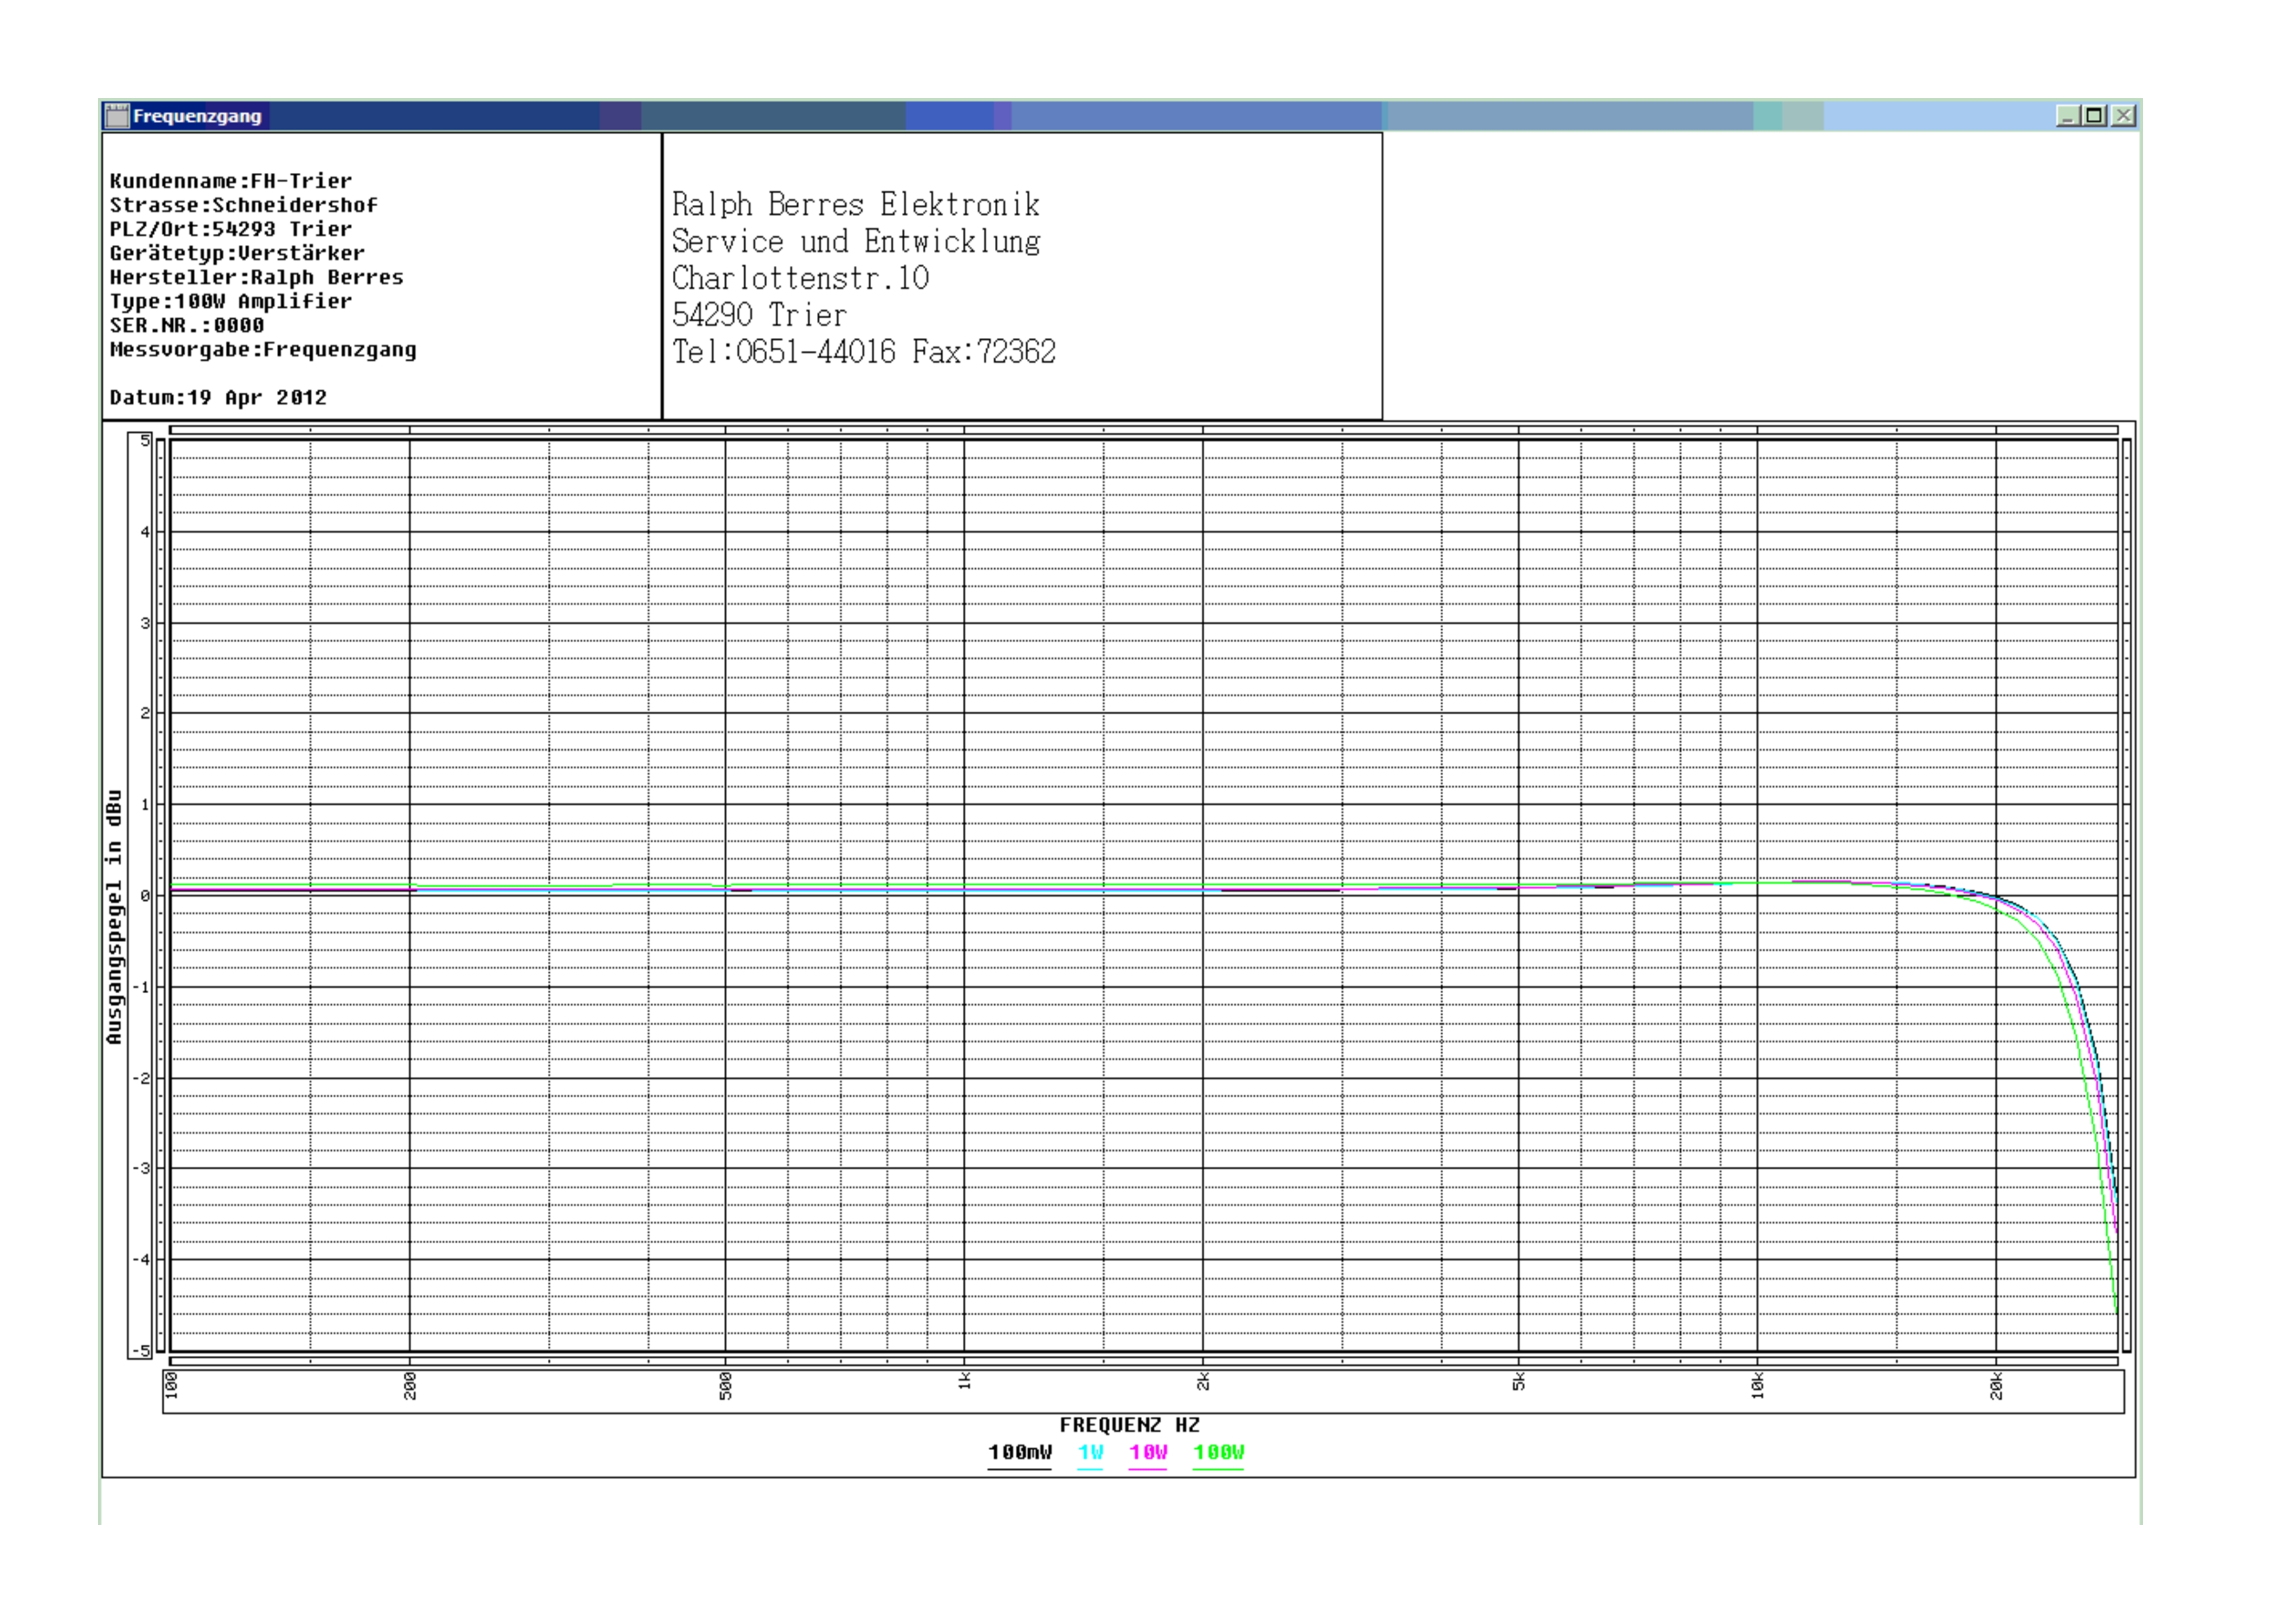Click the FREQUENZ HZ axis title

pos(1129,1425)
